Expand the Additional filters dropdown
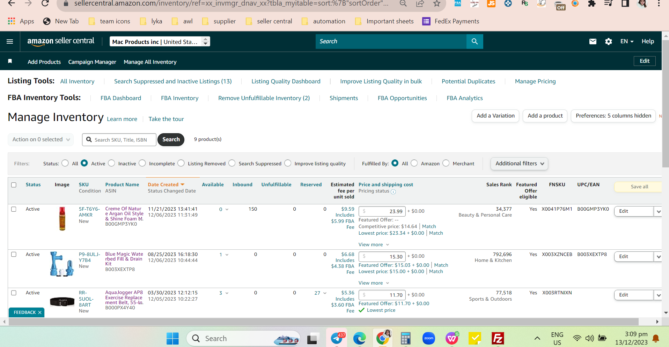The image size is (669, 347). pyautogui.click(x=519, y=164)
